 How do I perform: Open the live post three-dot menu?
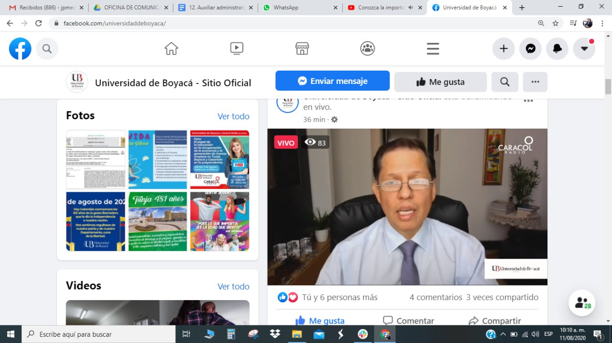(528, 101)
